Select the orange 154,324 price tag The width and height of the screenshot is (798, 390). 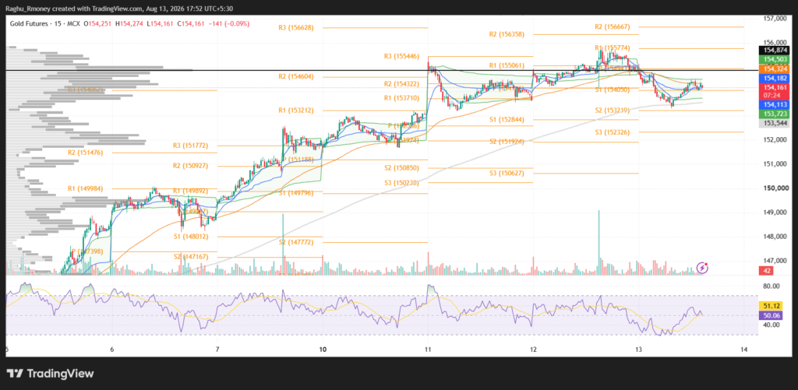tap(773, 69)
